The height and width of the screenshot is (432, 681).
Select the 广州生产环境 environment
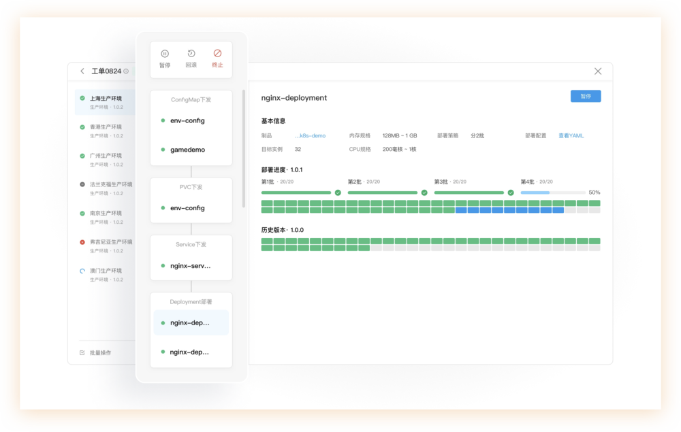click(x=105, y=160)
